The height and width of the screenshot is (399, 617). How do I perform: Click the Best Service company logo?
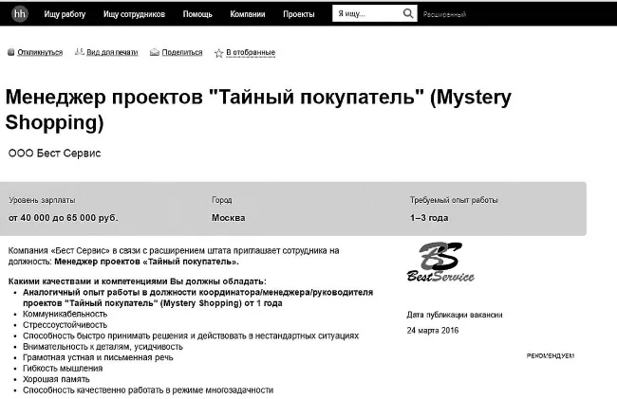[440, 263]
